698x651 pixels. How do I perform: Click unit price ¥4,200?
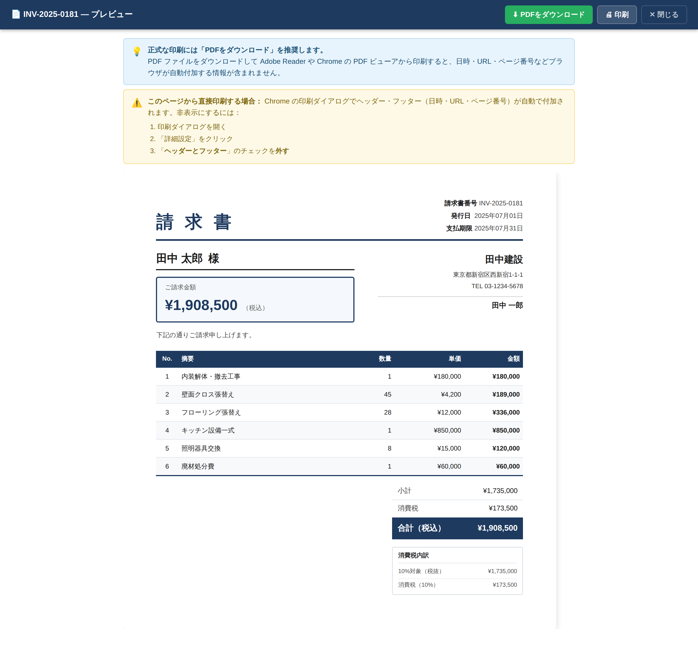pos(451,395)
